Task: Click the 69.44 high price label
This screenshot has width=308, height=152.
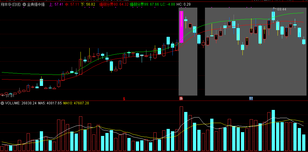Action: click(x=281, y=9)
